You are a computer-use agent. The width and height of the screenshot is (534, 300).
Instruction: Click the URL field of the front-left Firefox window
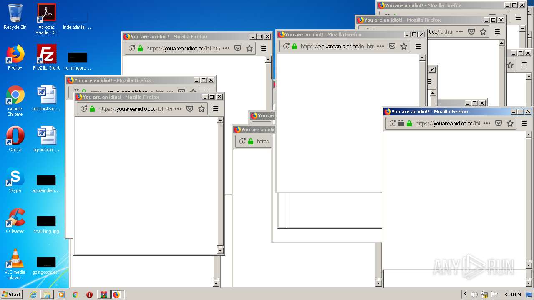point(135,109)
